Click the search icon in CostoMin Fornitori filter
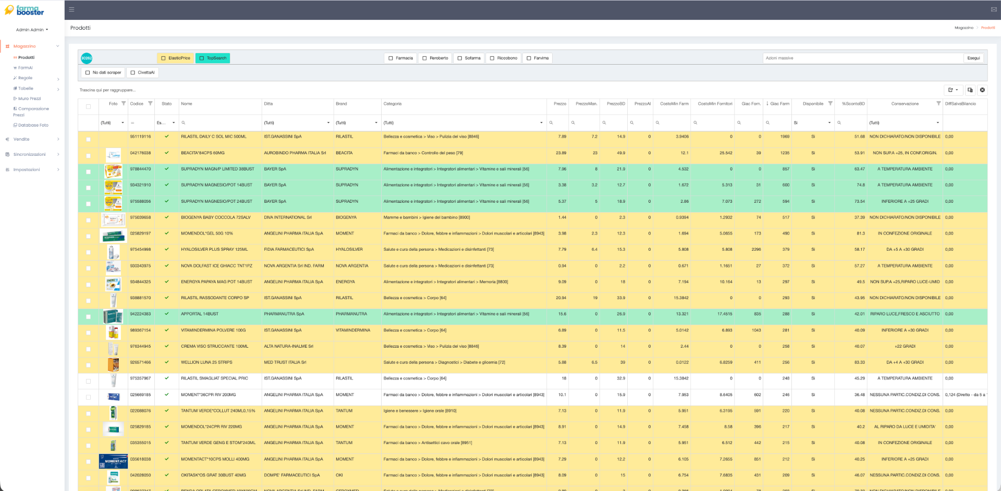 point(695,123)
